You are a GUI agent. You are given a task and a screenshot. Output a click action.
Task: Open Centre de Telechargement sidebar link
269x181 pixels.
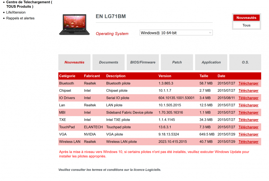click(x=29, y=4)
